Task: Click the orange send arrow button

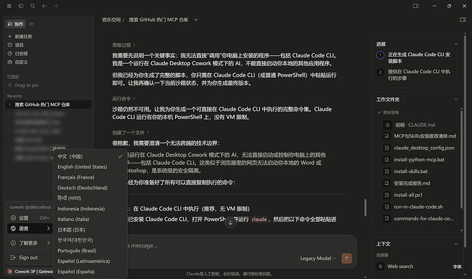Action: (x=346, y=258)
